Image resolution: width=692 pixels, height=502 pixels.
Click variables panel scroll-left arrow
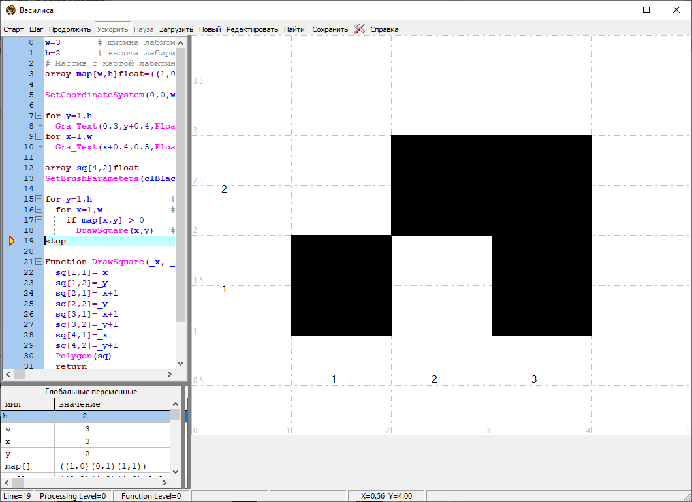pyautogui.click(x=5, y=482)
